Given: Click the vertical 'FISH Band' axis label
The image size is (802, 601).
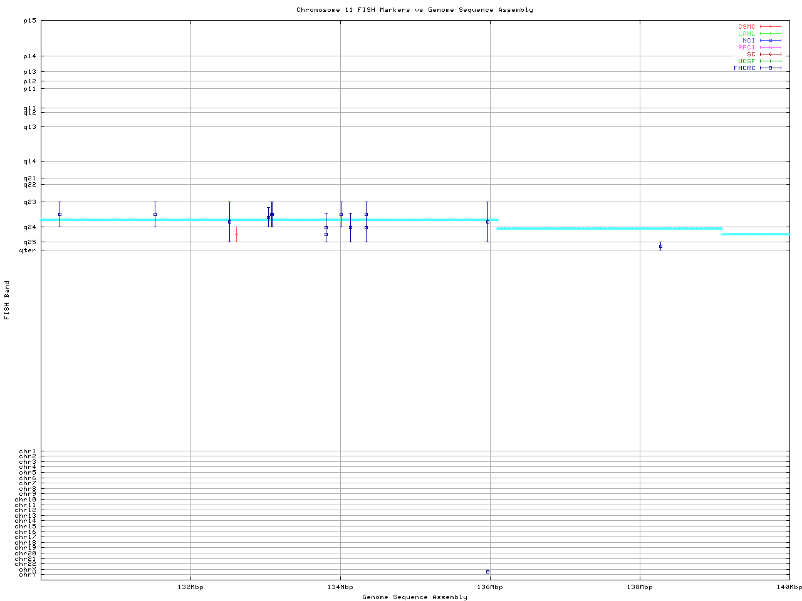Looking at the screenshot, I should [x=7, y=300].
